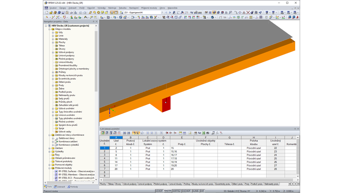Expand the Uzly tree node

[x=53, y=32]
